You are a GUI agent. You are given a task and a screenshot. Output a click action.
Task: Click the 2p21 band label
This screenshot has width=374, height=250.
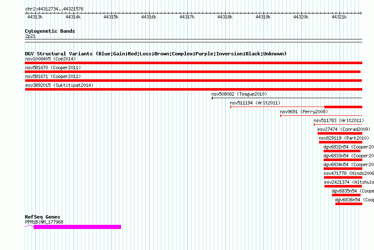(x=30, y=36)
